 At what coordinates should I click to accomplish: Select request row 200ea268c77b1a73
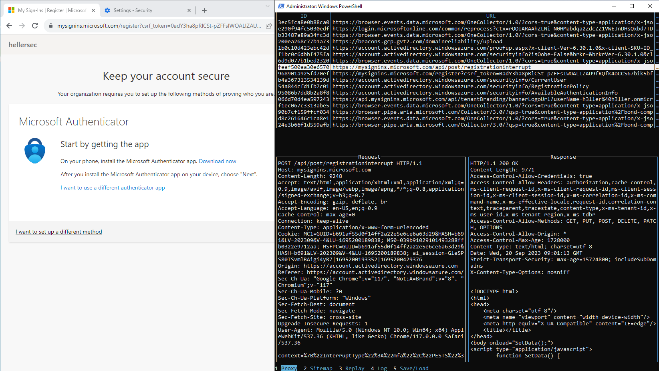466,42
